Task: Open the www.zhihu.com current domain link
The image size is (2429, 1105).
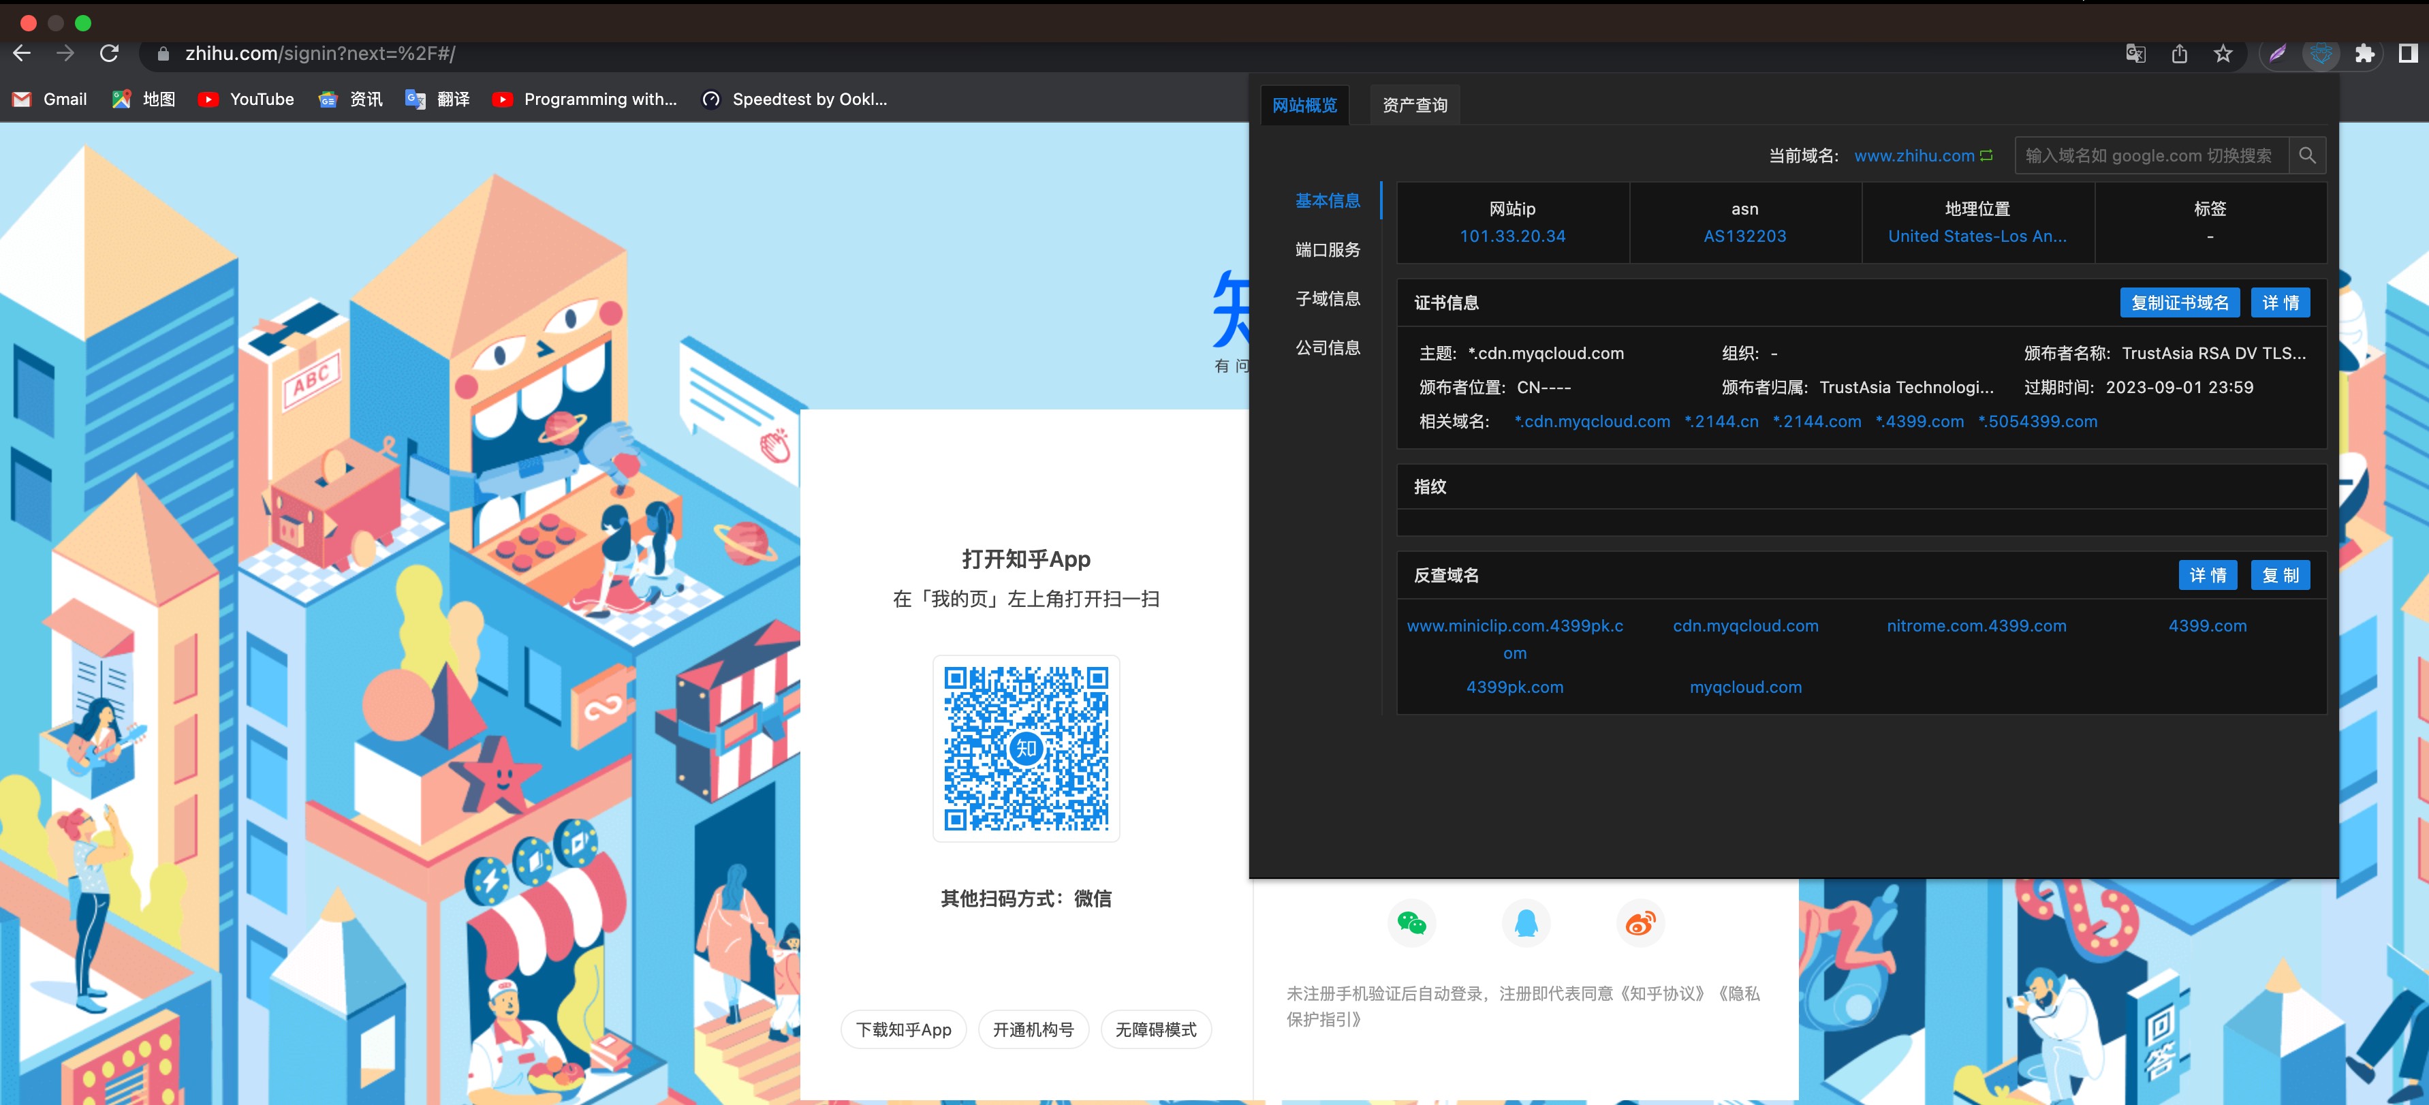Action: tap(1914, 155)
